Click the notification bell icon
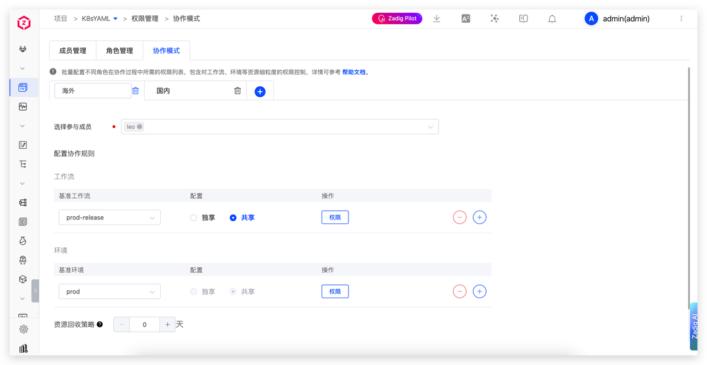The image size is (707, 365). pos(552,19)
